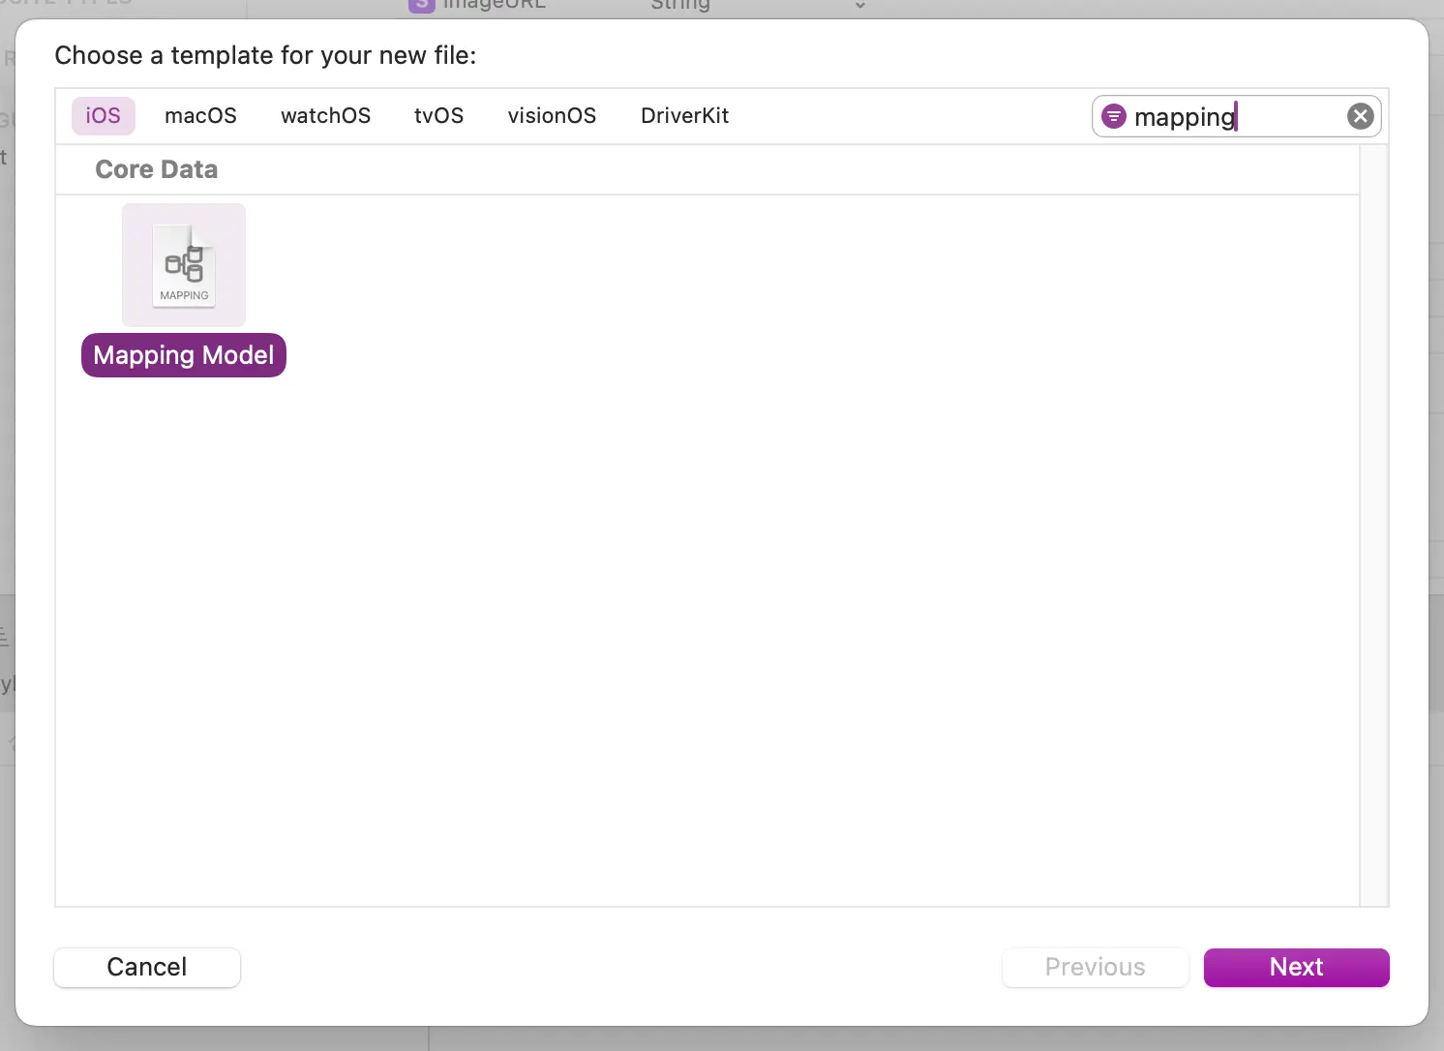
Task: Cancel the new file dialog
Action: coord(147,967)
